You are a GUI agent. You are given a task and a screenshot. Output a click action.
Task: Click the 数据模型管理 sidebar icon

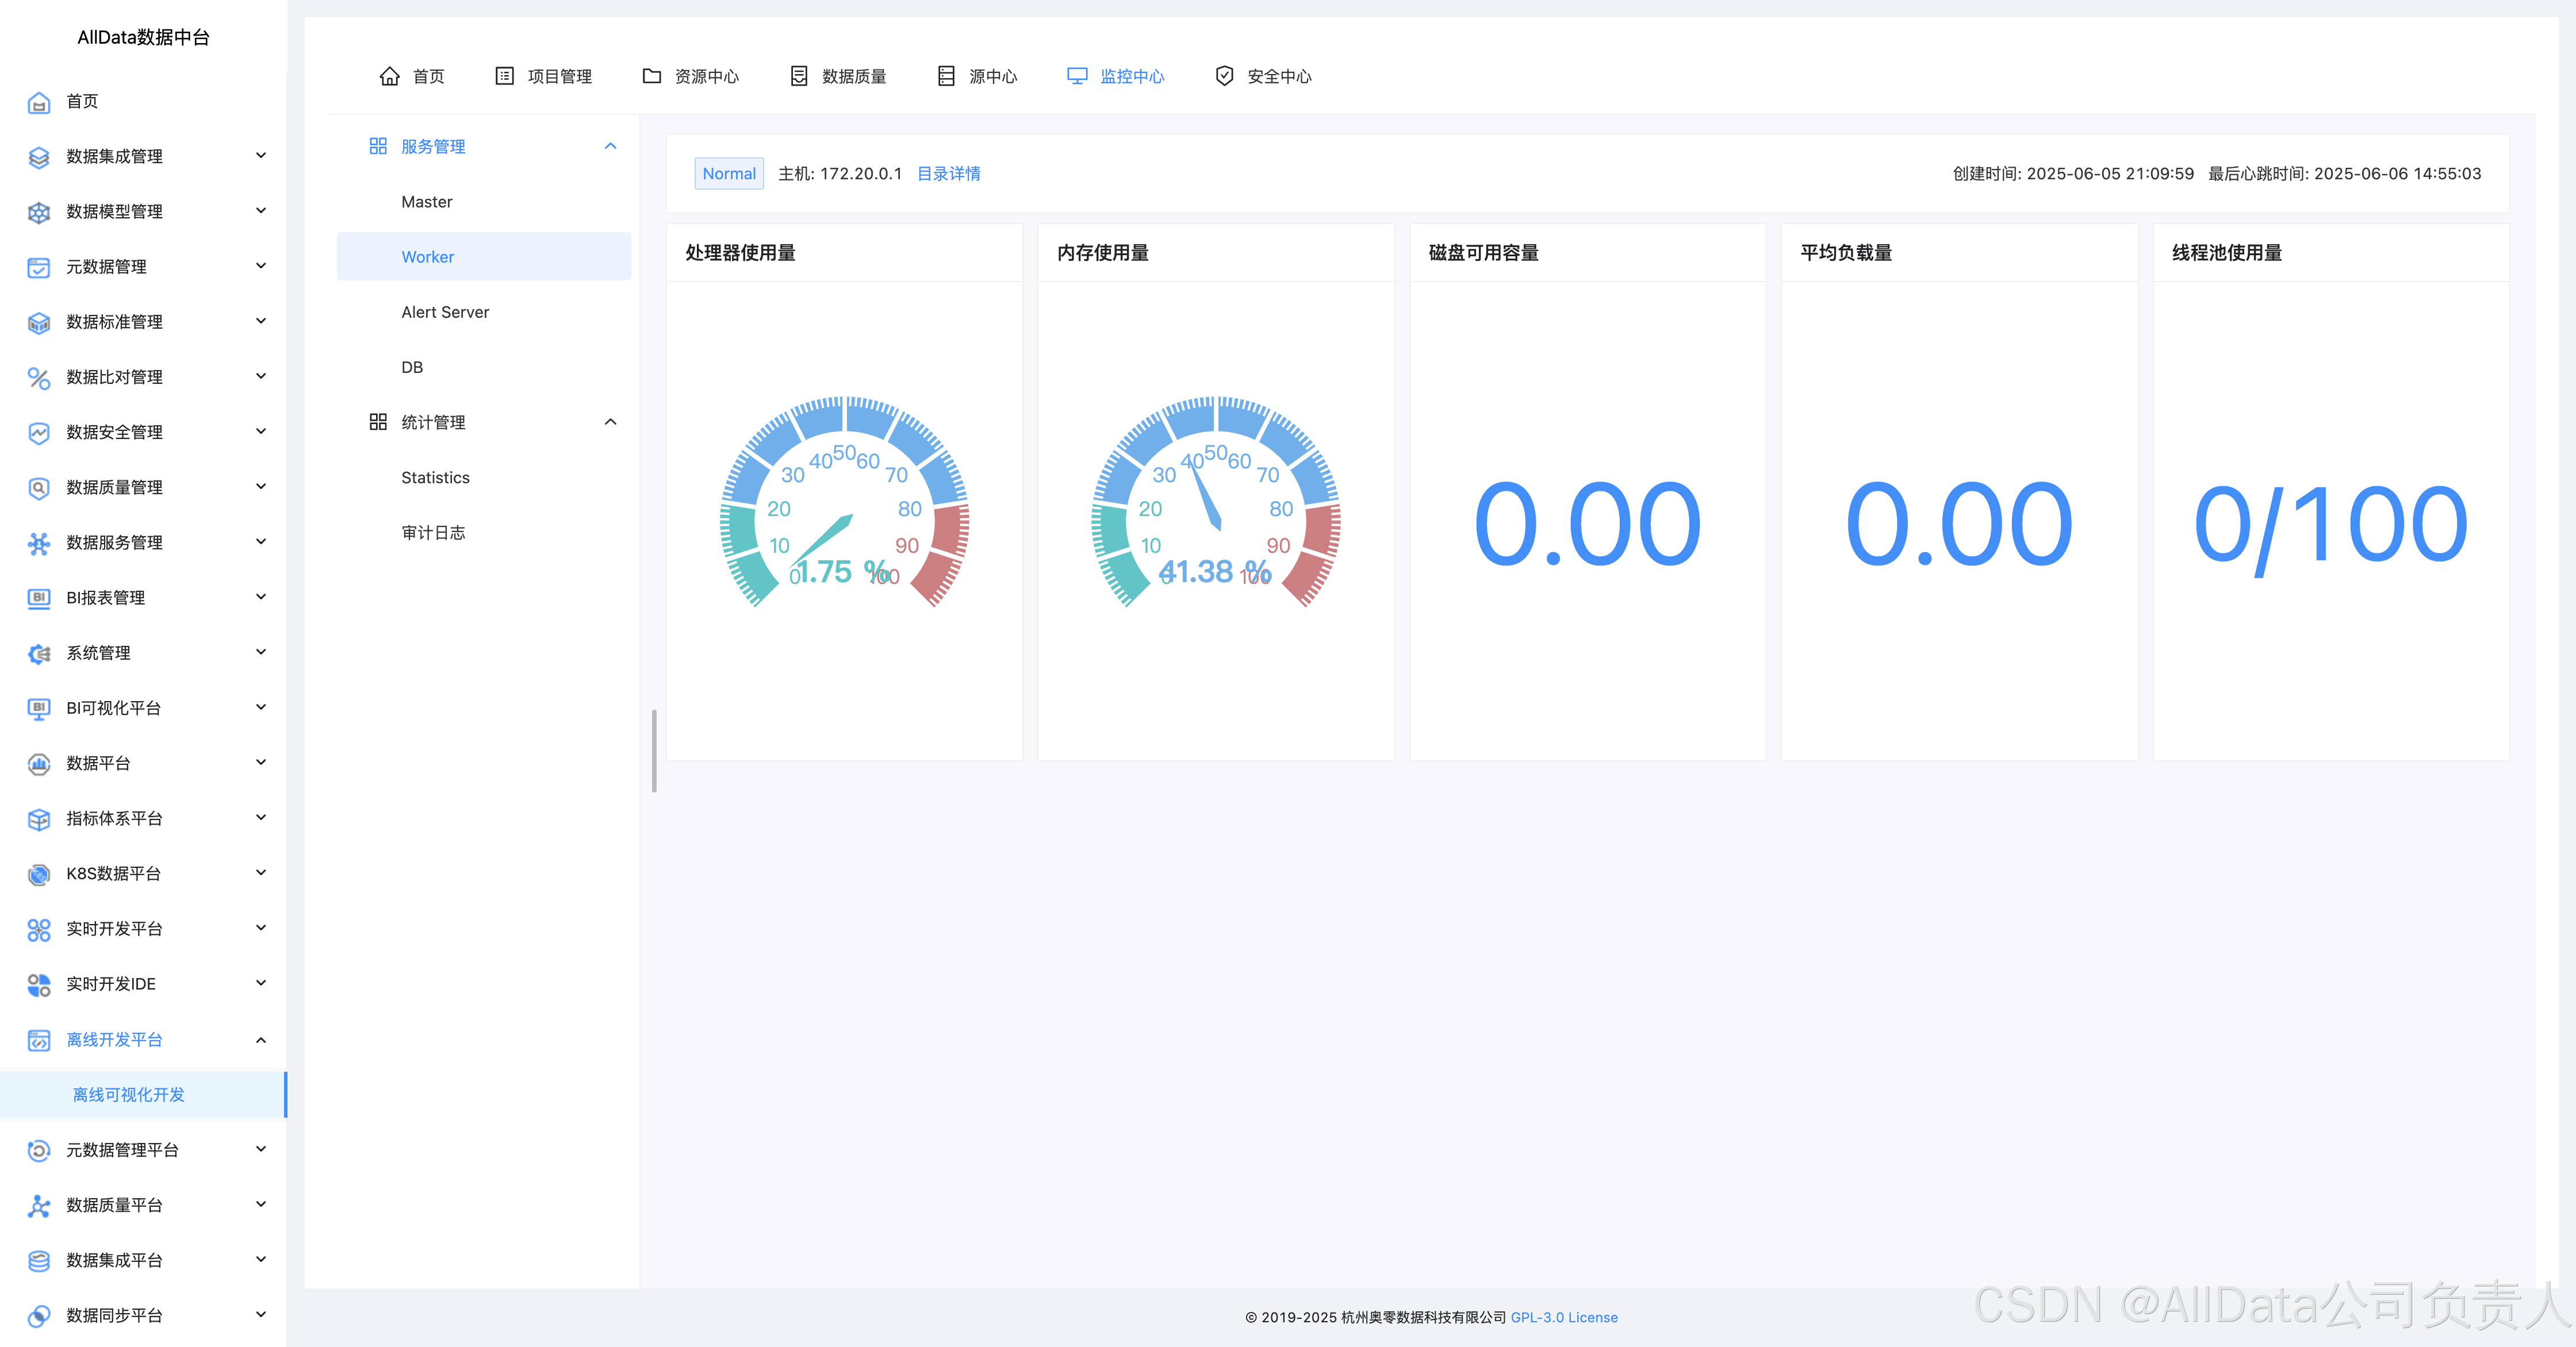38,212
